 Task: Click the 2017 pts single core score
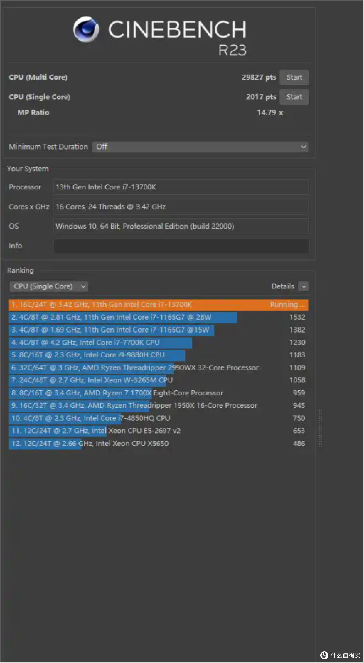coord(261,97)
